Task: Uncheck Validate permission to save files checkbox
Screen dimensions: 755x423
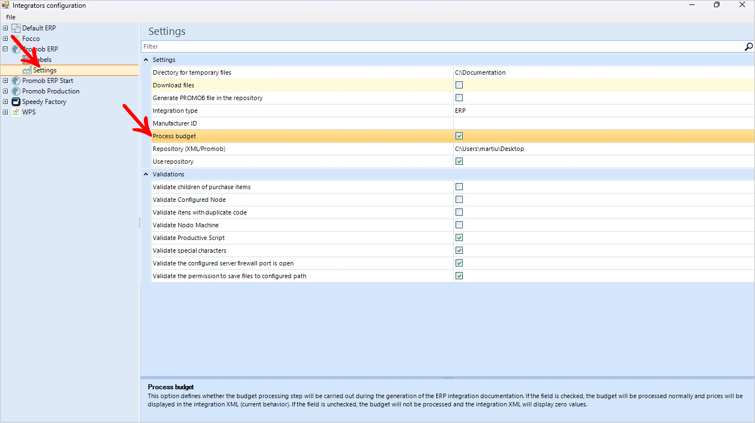Action: (x=459, y=276)
